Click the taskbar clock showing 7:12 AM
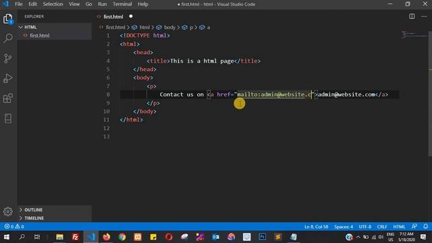Screen dimensions: 432x243 tap(406, 237)
